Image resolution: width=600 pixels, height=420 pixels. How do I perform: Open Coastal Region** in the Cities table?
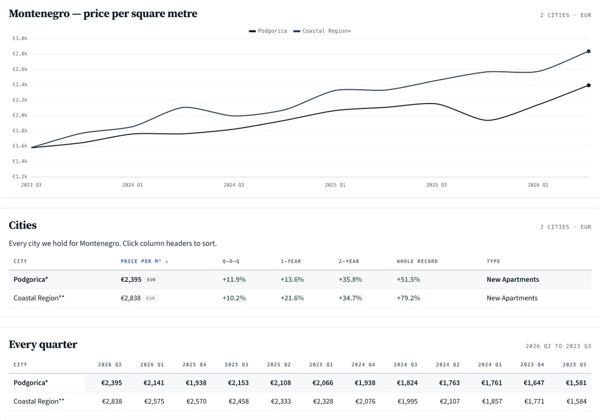pos(39,298)
